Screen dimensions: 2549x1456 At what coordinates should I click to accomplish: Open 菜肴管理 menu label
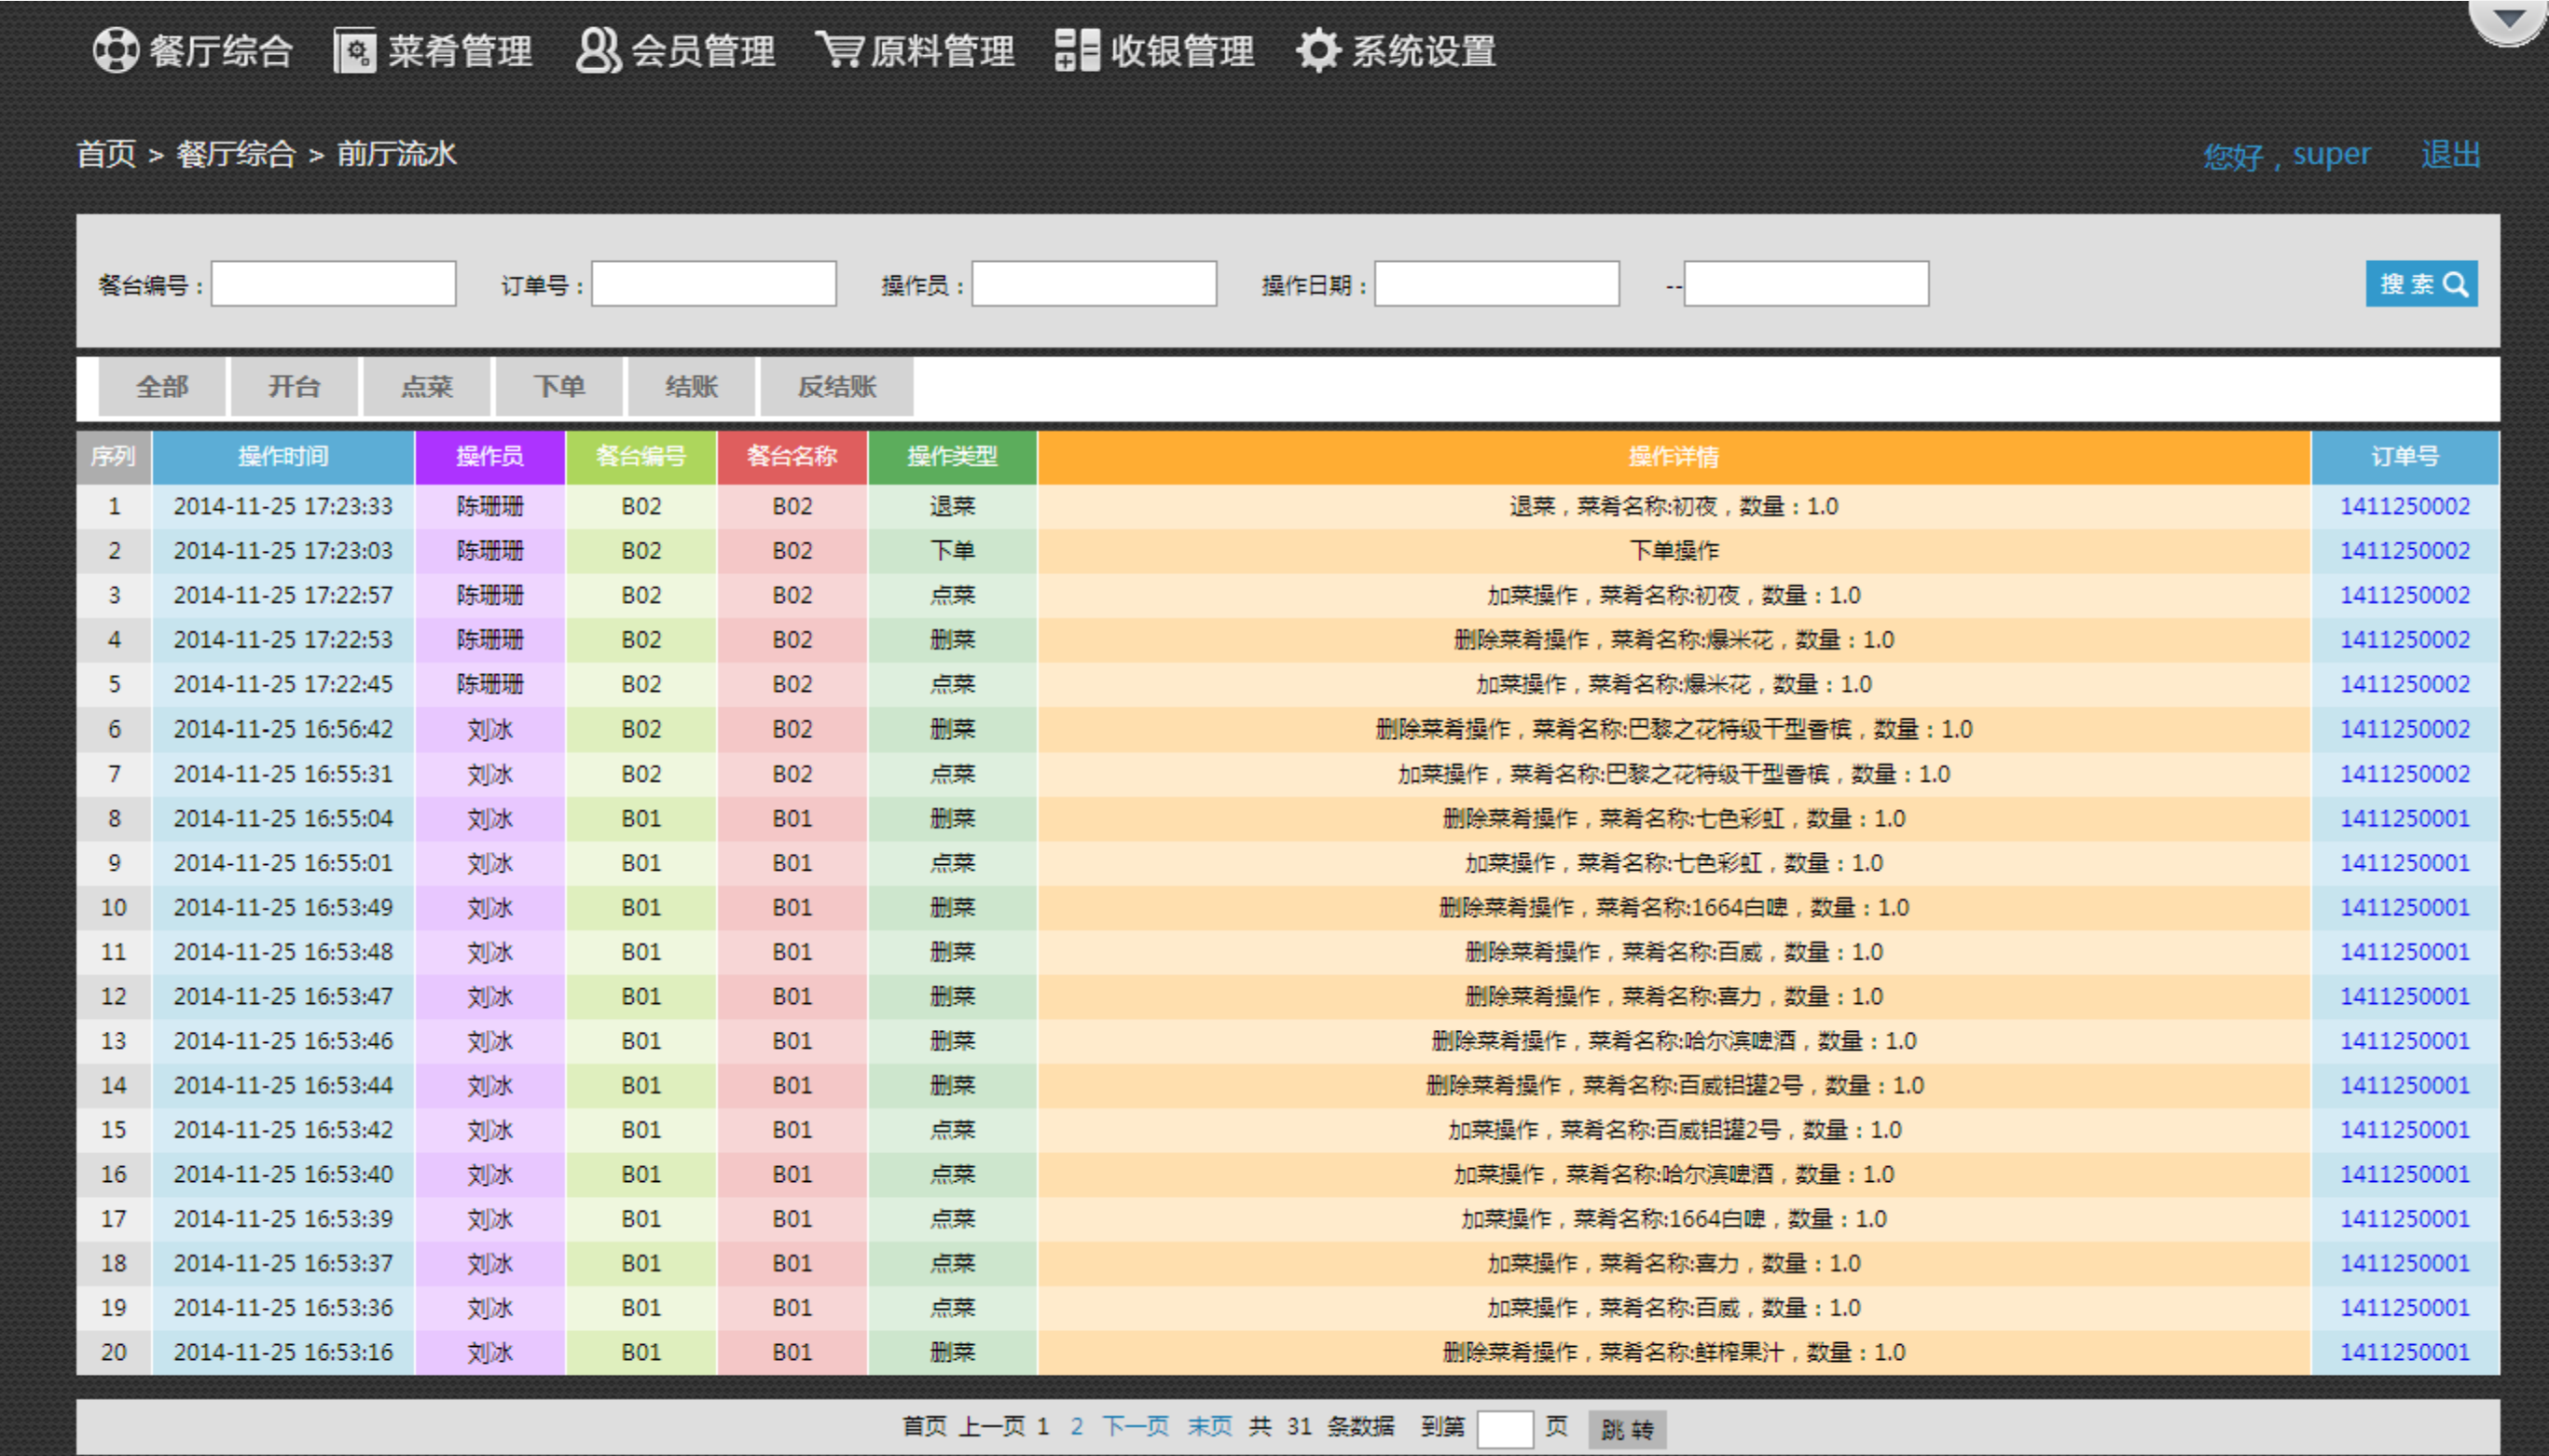pos(460,51)
